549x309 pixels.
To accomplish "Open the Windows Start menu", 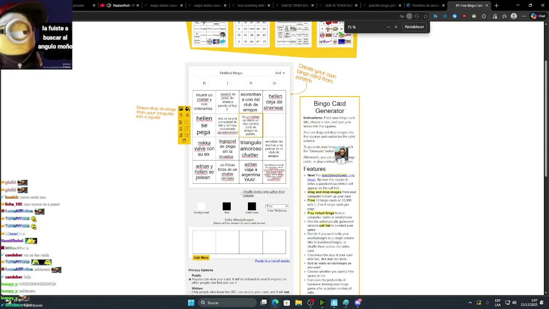I will click(x=191, y=303).
